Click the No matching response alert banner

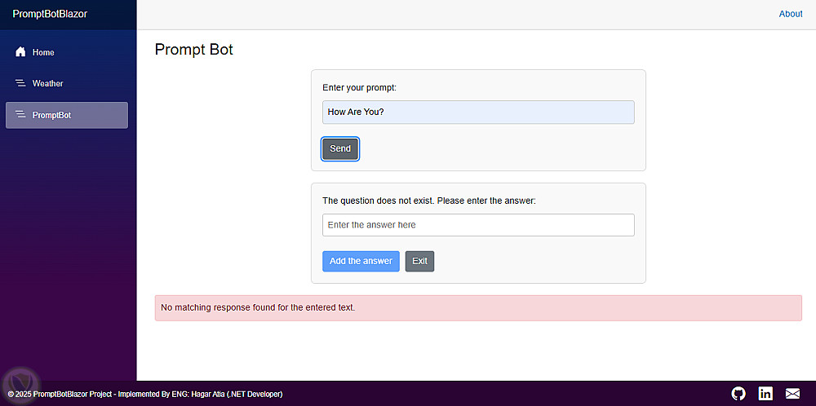click(x=478, y=308)
